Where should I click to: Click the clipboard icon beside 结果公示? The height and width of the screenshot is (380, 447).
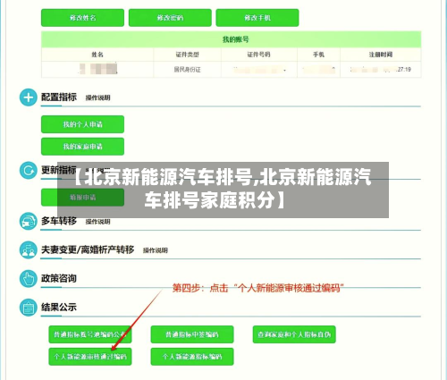[28, 308]
